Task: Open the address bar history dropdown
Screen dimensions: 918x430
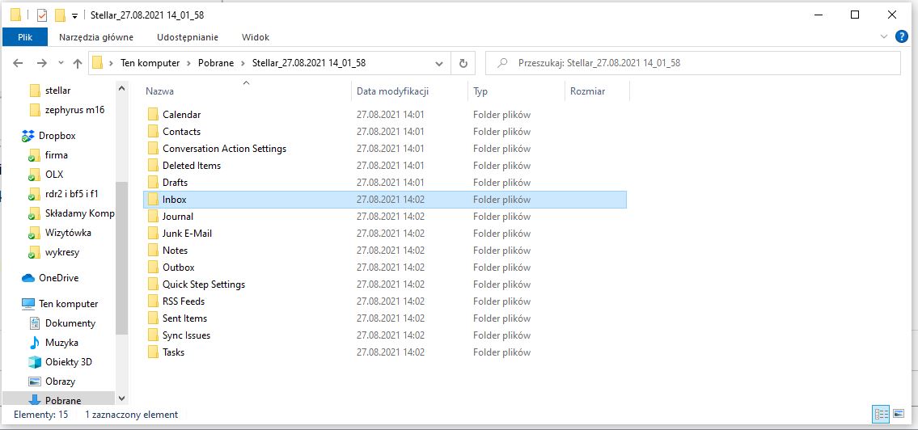Action: click(439, 63)
